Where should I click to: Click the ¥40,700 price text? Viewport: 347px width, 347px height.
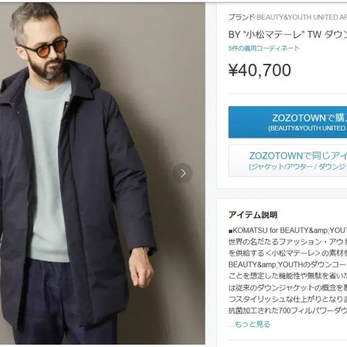coord(260,70)
